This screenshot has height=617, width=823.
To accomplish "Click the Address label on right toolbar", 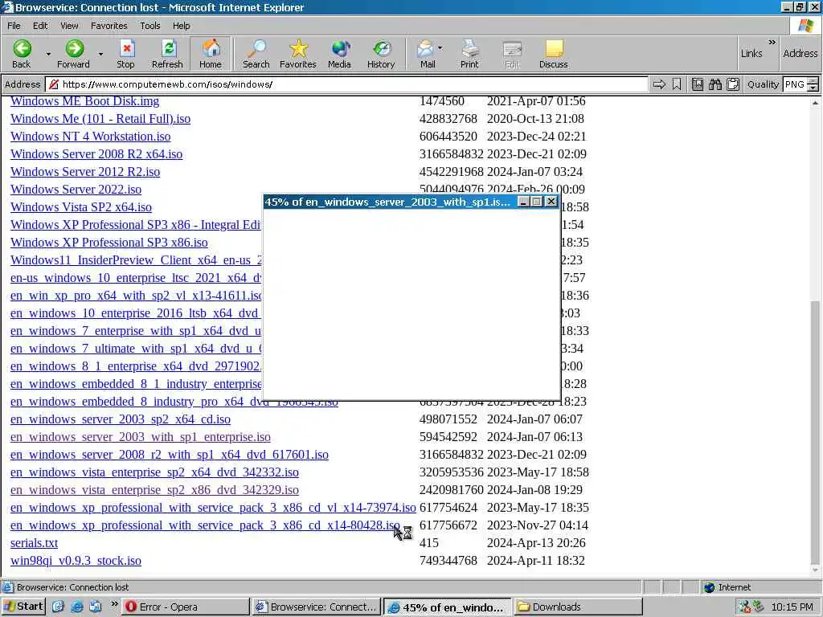I will pyautogui.click(x=800, y=54).
